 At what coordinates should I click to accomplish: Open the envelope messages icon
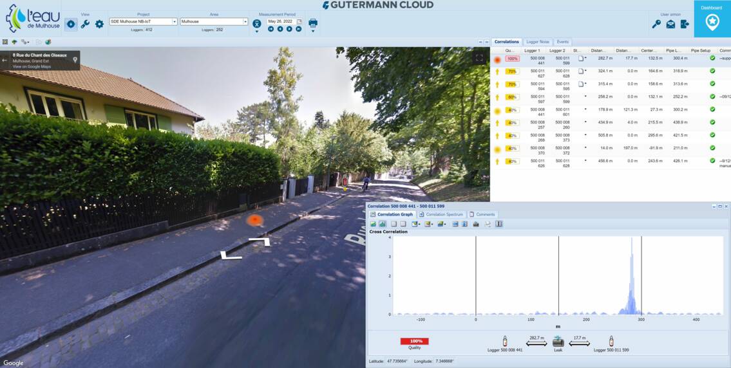click(670, 24)
